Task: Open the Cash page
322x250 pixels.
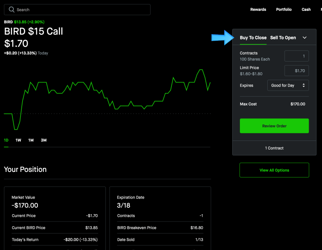Action: pos(306,9)
